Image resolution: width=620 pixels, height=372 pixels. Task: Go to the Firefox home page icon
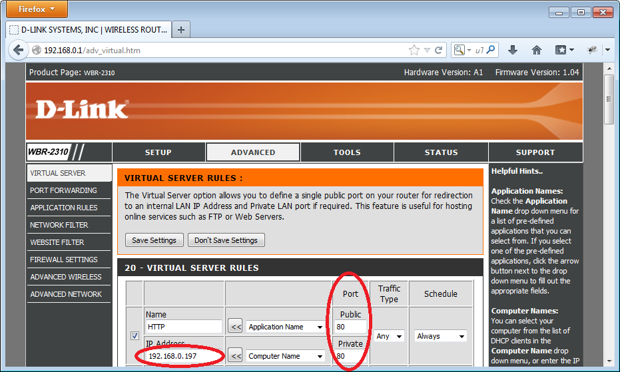point(537,50)
